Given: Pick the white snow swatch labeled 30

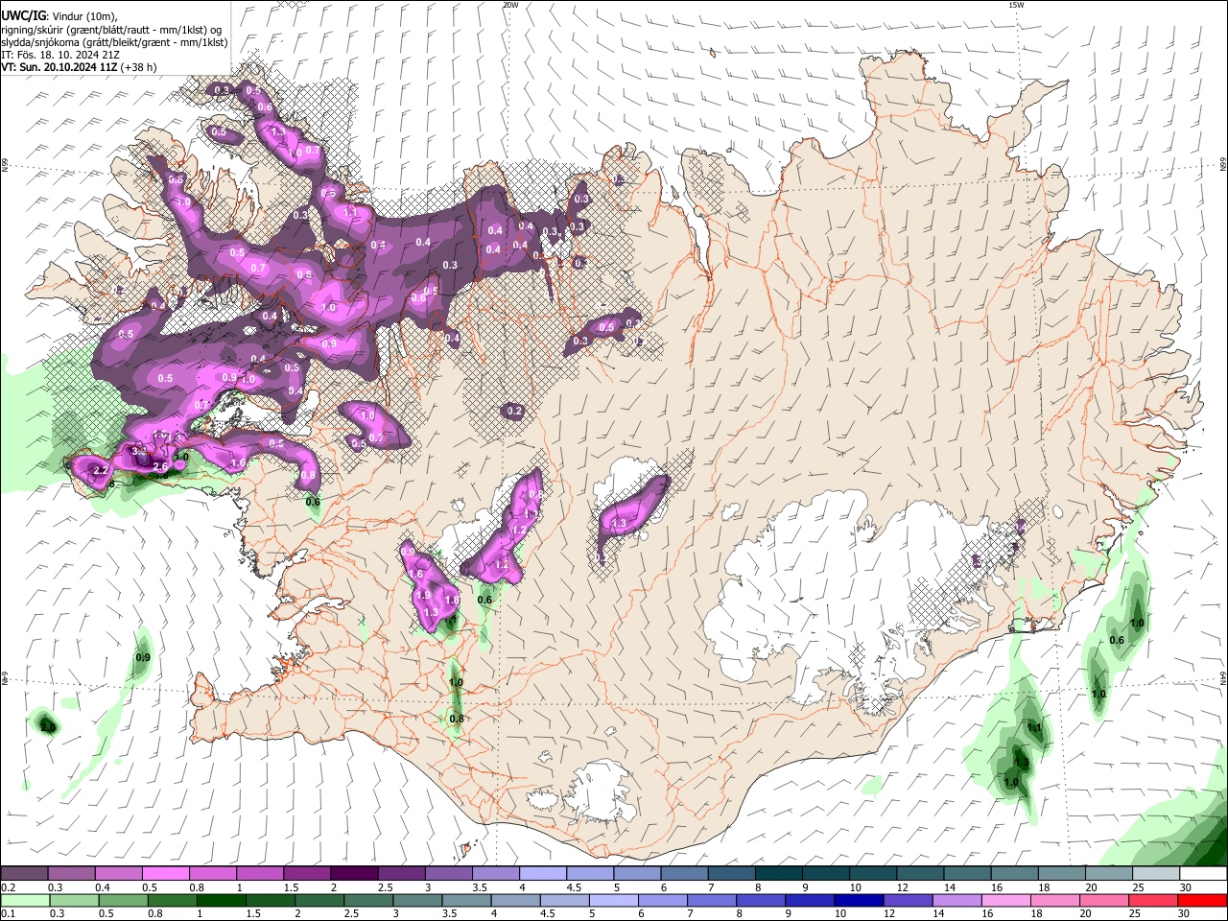Looking at the screenshot, I should (1204, 874).
